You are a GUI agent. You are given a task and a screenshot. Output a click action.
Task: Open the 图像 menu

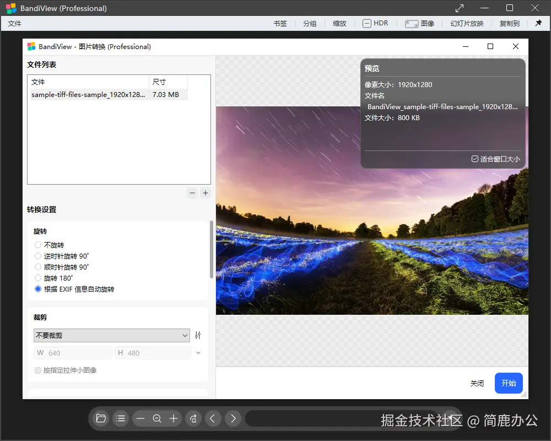click(420, 24)
